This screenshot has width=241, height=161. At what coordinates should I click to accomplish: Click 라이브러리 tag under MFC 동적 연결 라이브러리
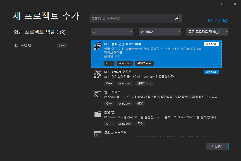[144, 63]
